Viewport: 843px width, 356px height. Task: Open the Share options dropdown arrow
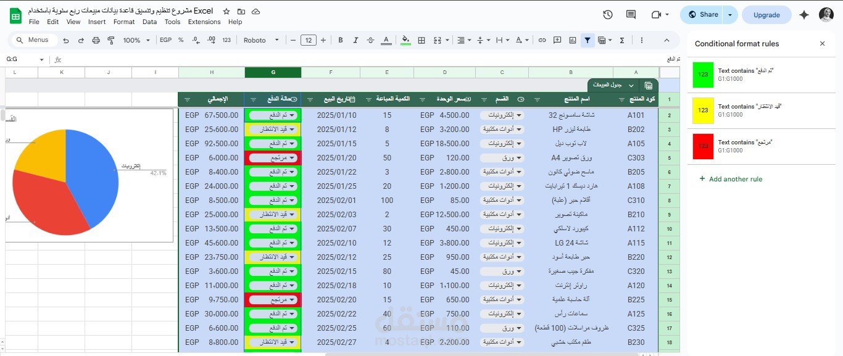tap(731, 15)
